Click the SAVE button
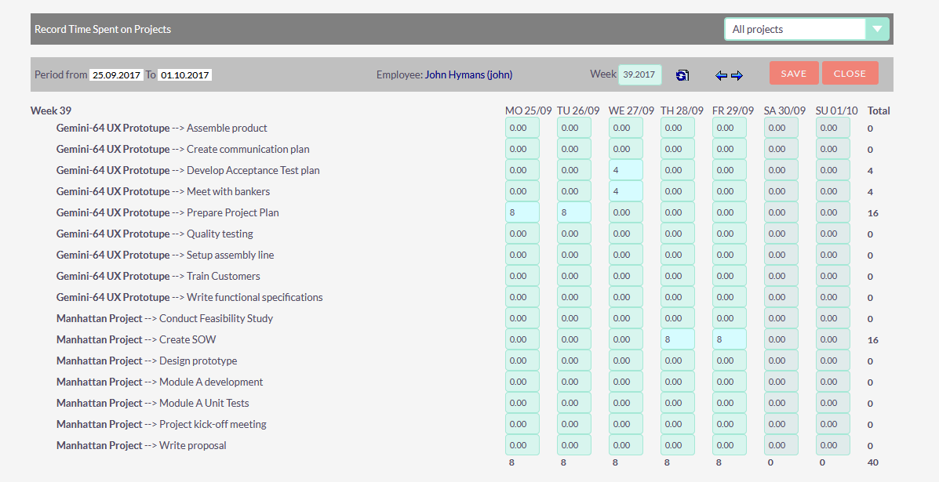The width and height of the screenshot is (939, 482). (794, 74)
